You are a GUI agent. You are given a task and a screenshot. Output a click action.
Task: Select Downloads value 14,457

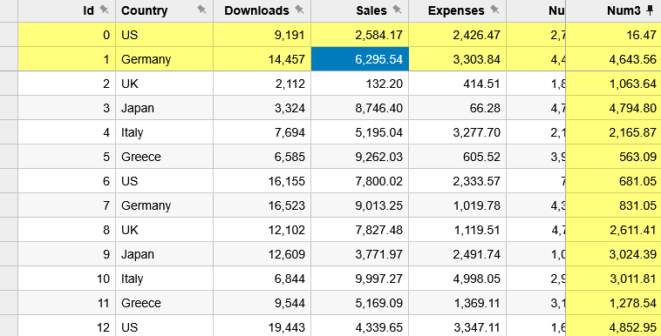[262, 59]
